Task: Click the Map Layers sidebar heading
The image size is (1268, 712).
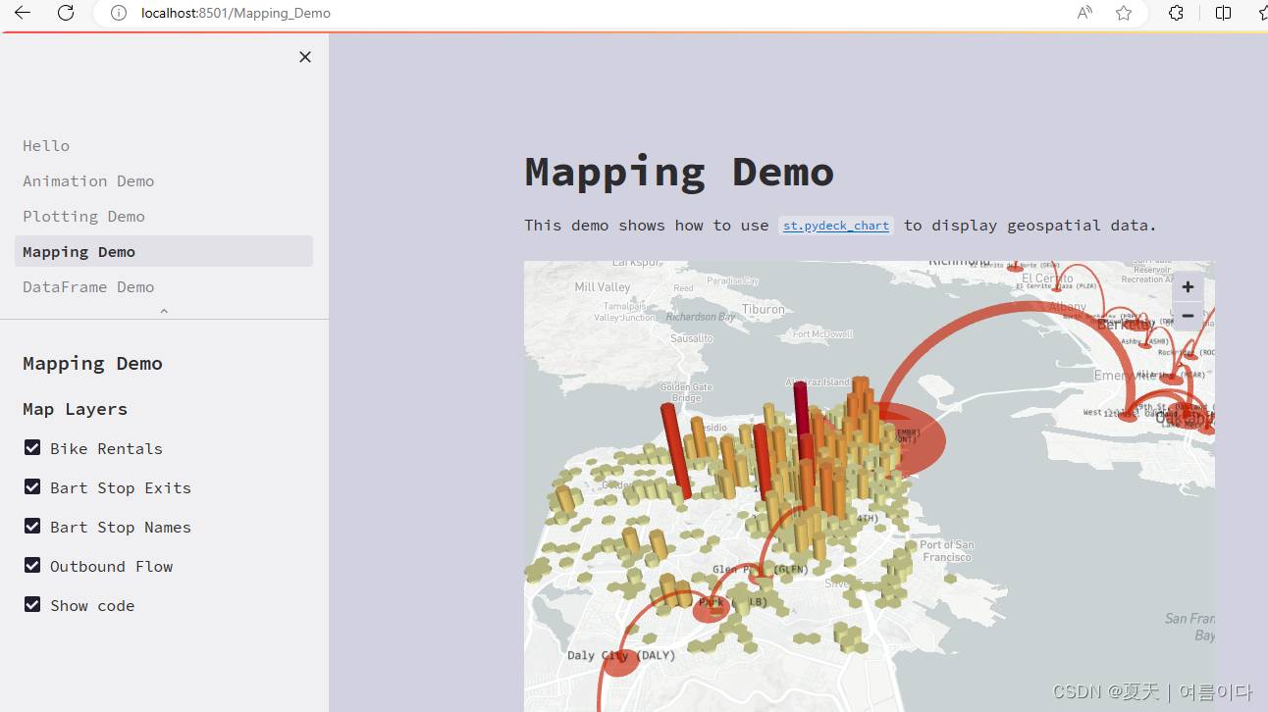Action: click(76, 409)
